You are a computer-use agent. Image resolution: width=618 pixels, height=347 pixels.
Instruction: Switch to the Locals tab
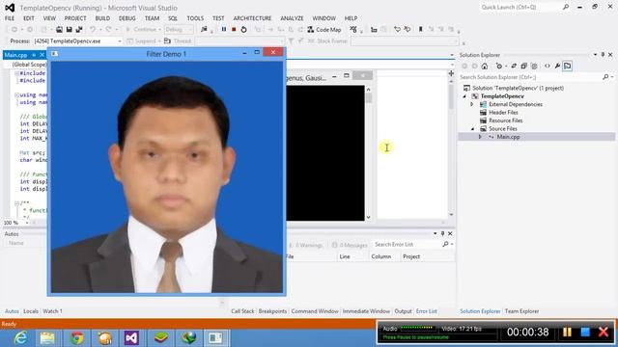(31, 311)
